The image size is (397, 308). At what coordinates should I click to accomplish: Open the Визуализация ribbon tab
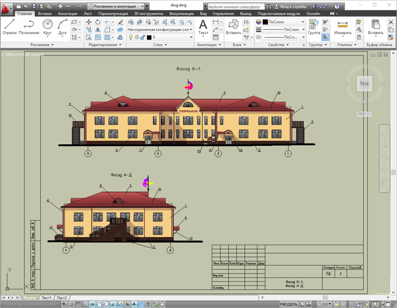(x=181, y=14)
